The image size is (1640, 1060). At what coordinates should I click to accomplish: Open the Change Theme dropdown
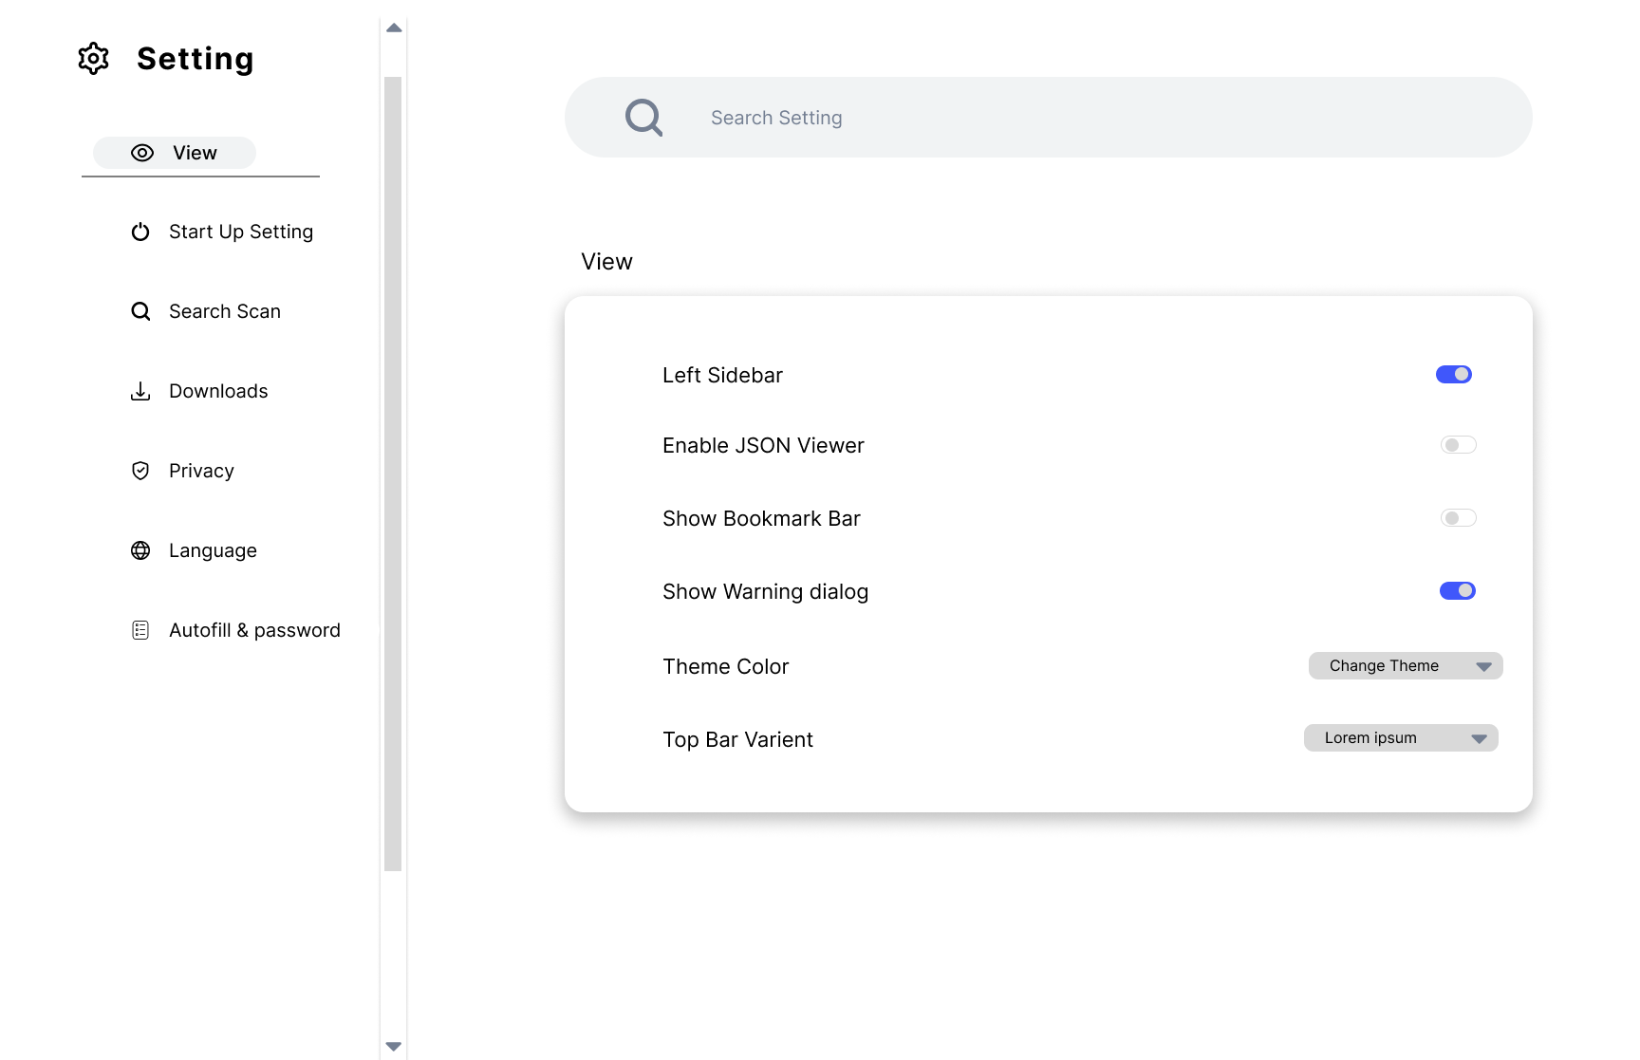[1405, 665]
